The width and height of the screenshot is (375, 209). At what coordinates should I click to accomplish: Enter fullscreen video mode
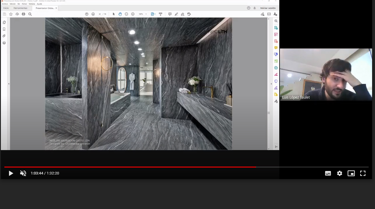(x=363, y=173)
